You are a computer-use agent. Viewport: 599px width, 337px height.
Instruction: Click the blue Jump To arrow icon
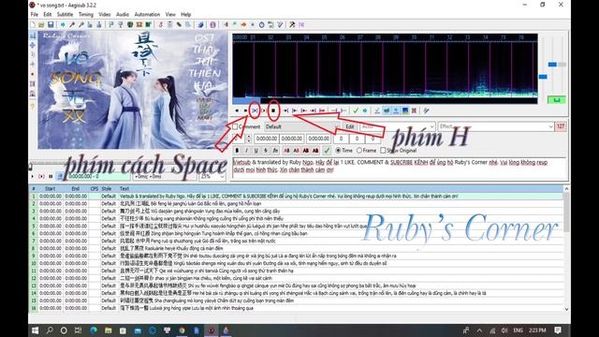63,25
